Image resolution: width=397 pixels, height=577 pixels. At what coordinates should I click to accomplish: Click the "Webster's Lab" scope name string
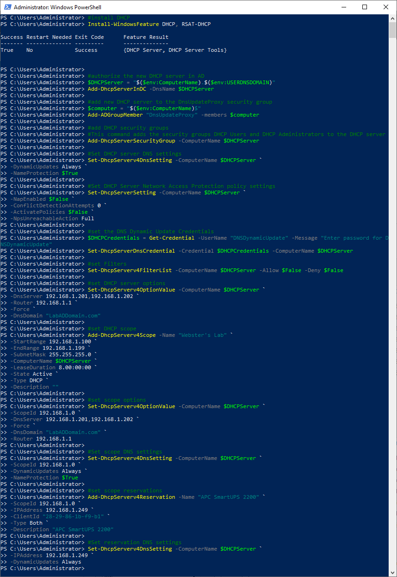pyautogui.click(x=202, y=335)
